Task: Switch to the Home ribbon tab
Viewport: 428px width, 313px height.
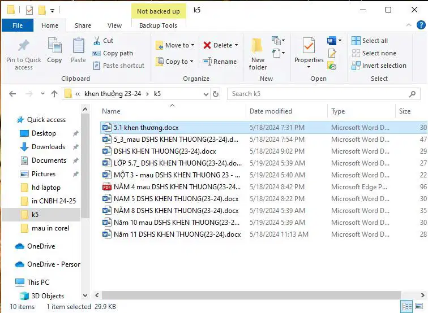Action: point(50,25)
